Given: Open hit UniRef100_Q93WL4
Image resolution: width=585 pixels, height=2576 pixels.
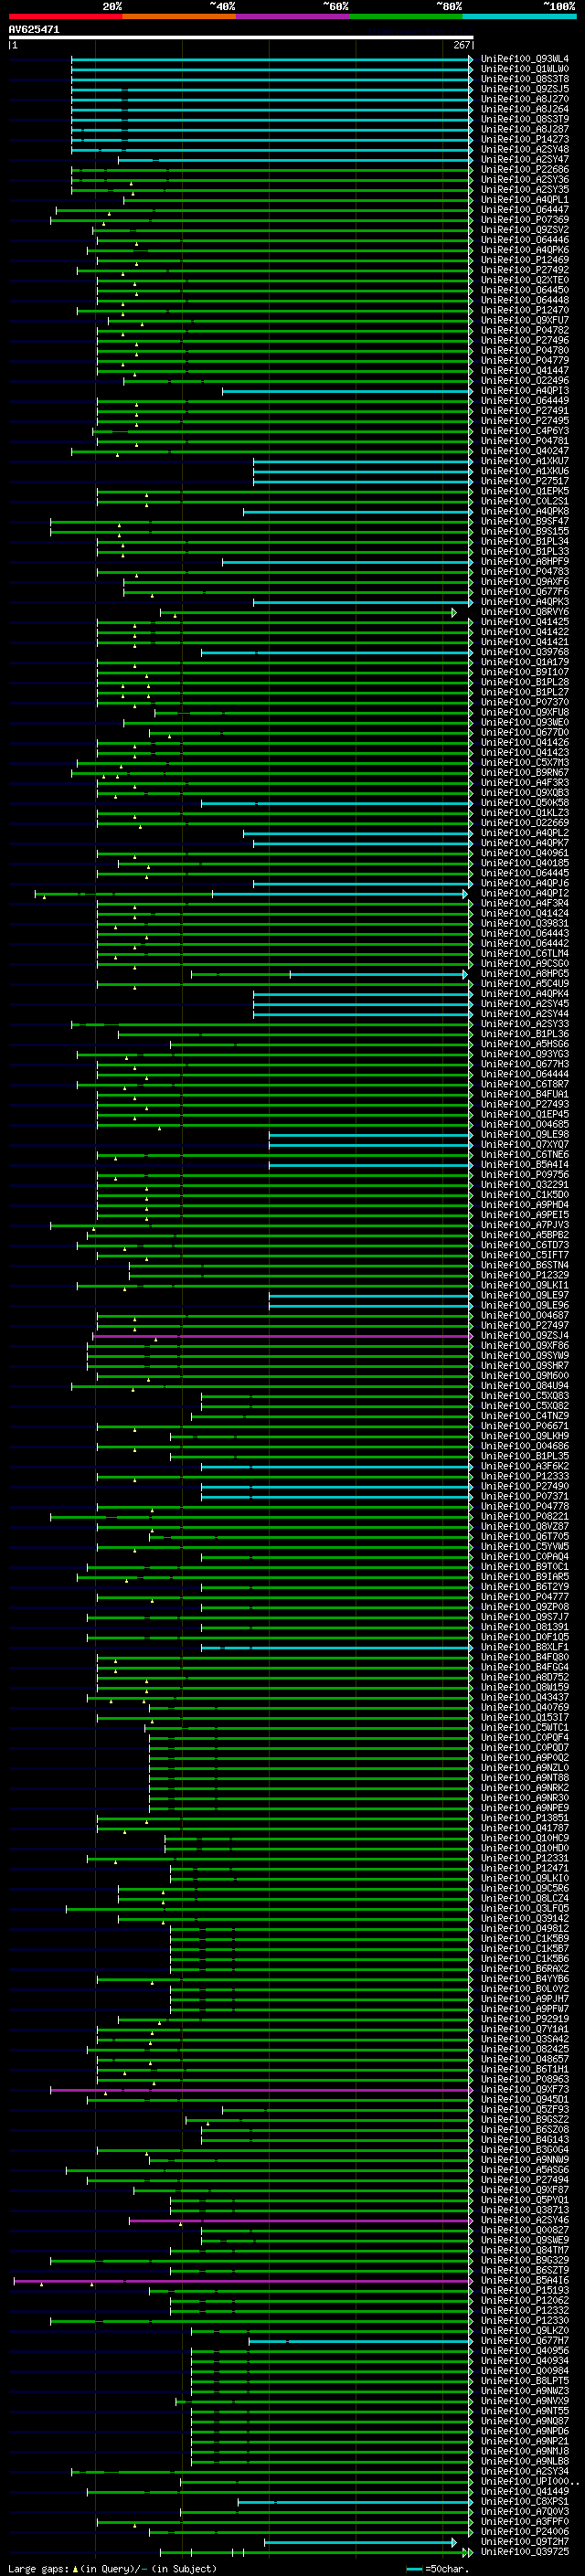Looking at the screenshot, I should [525, 59].
